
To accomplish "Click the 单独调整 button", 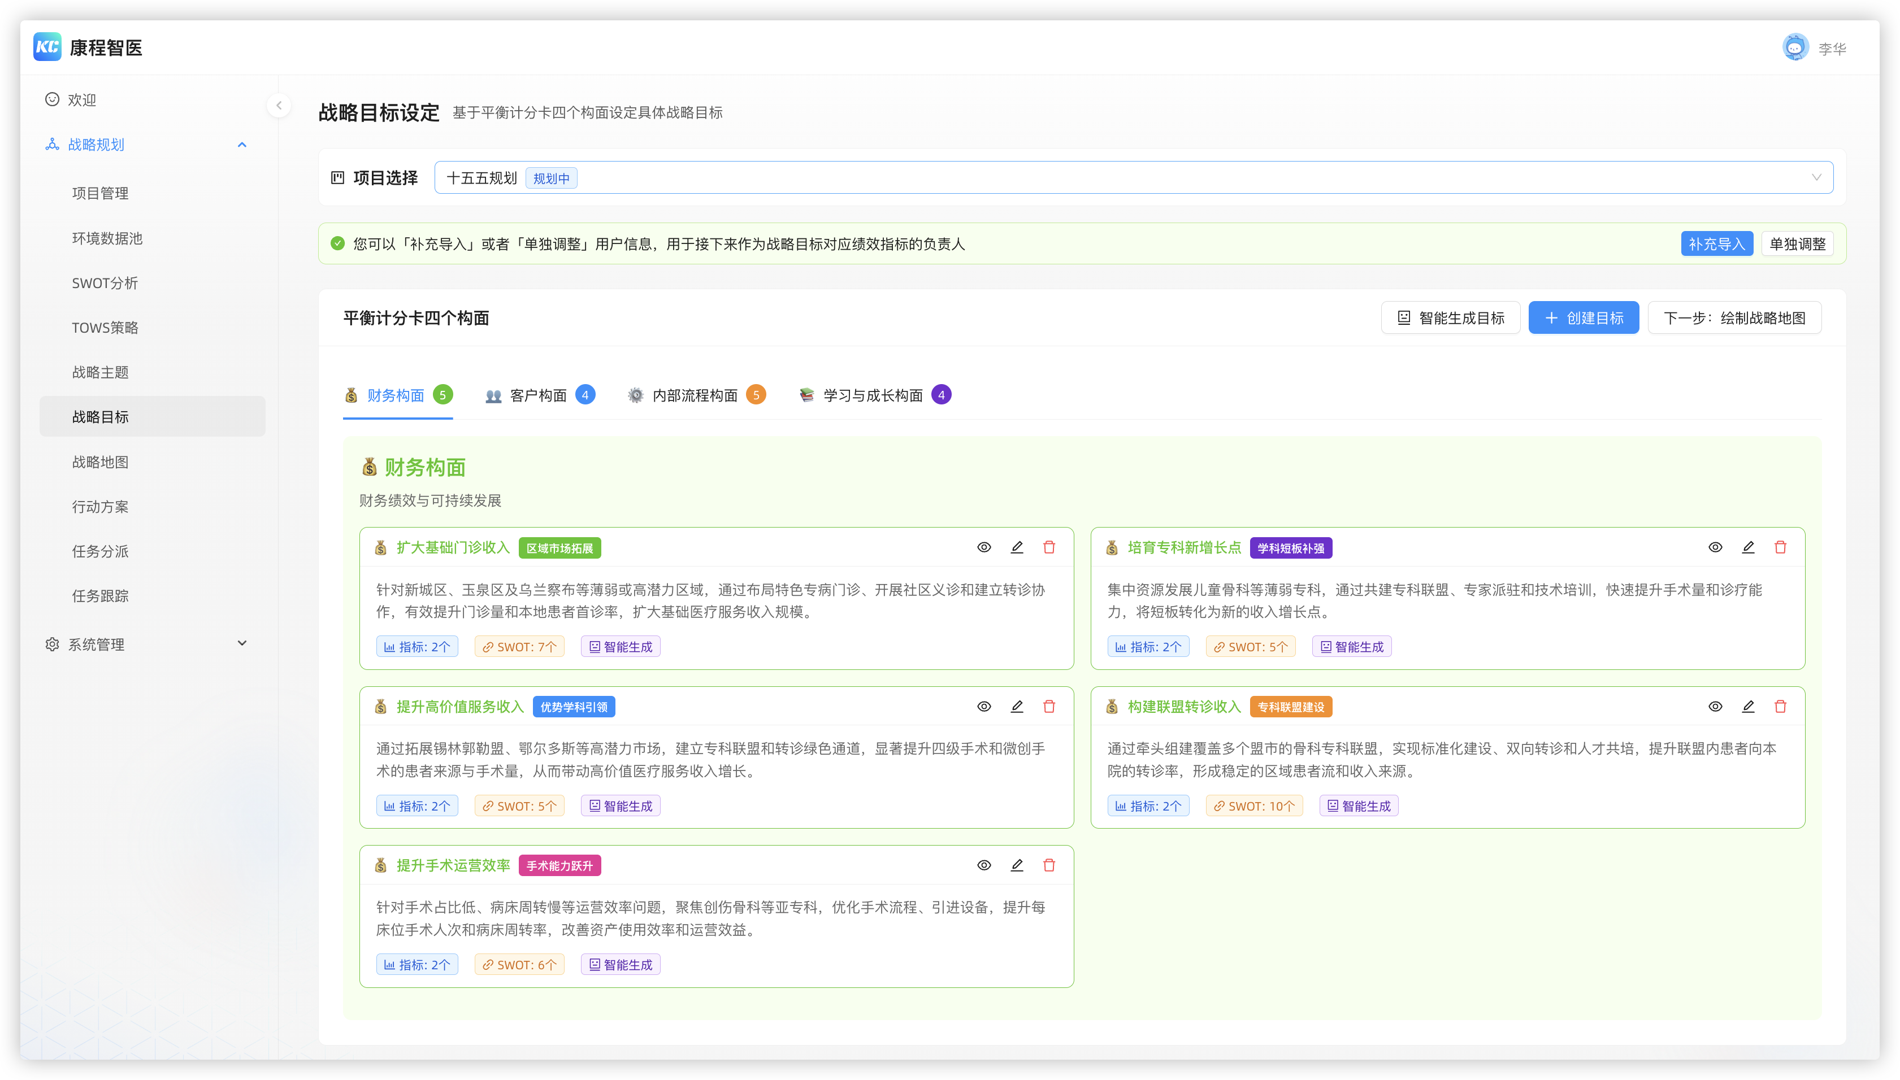I will pyautogui.click(x=1797, y=244).
